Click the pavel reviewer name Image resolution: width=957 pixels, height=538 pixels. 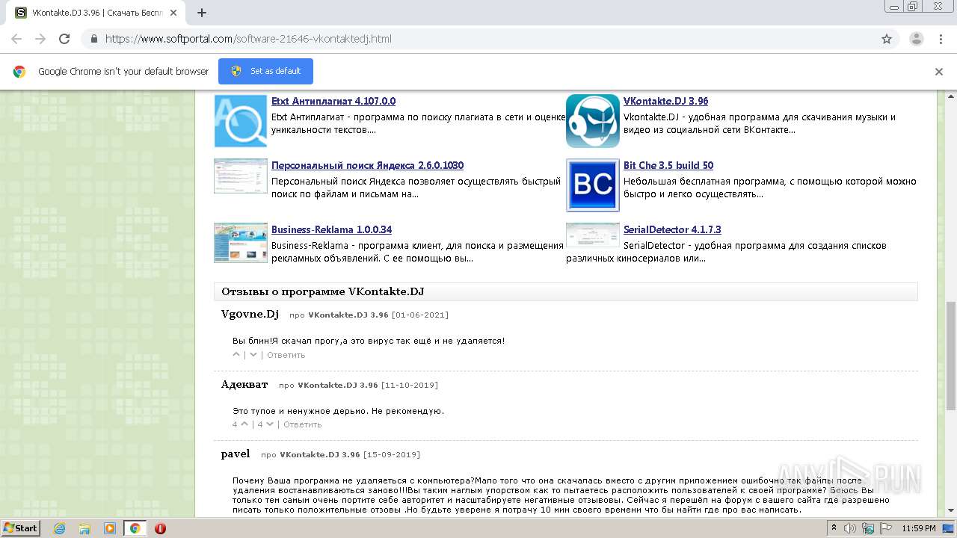[236, 454]
